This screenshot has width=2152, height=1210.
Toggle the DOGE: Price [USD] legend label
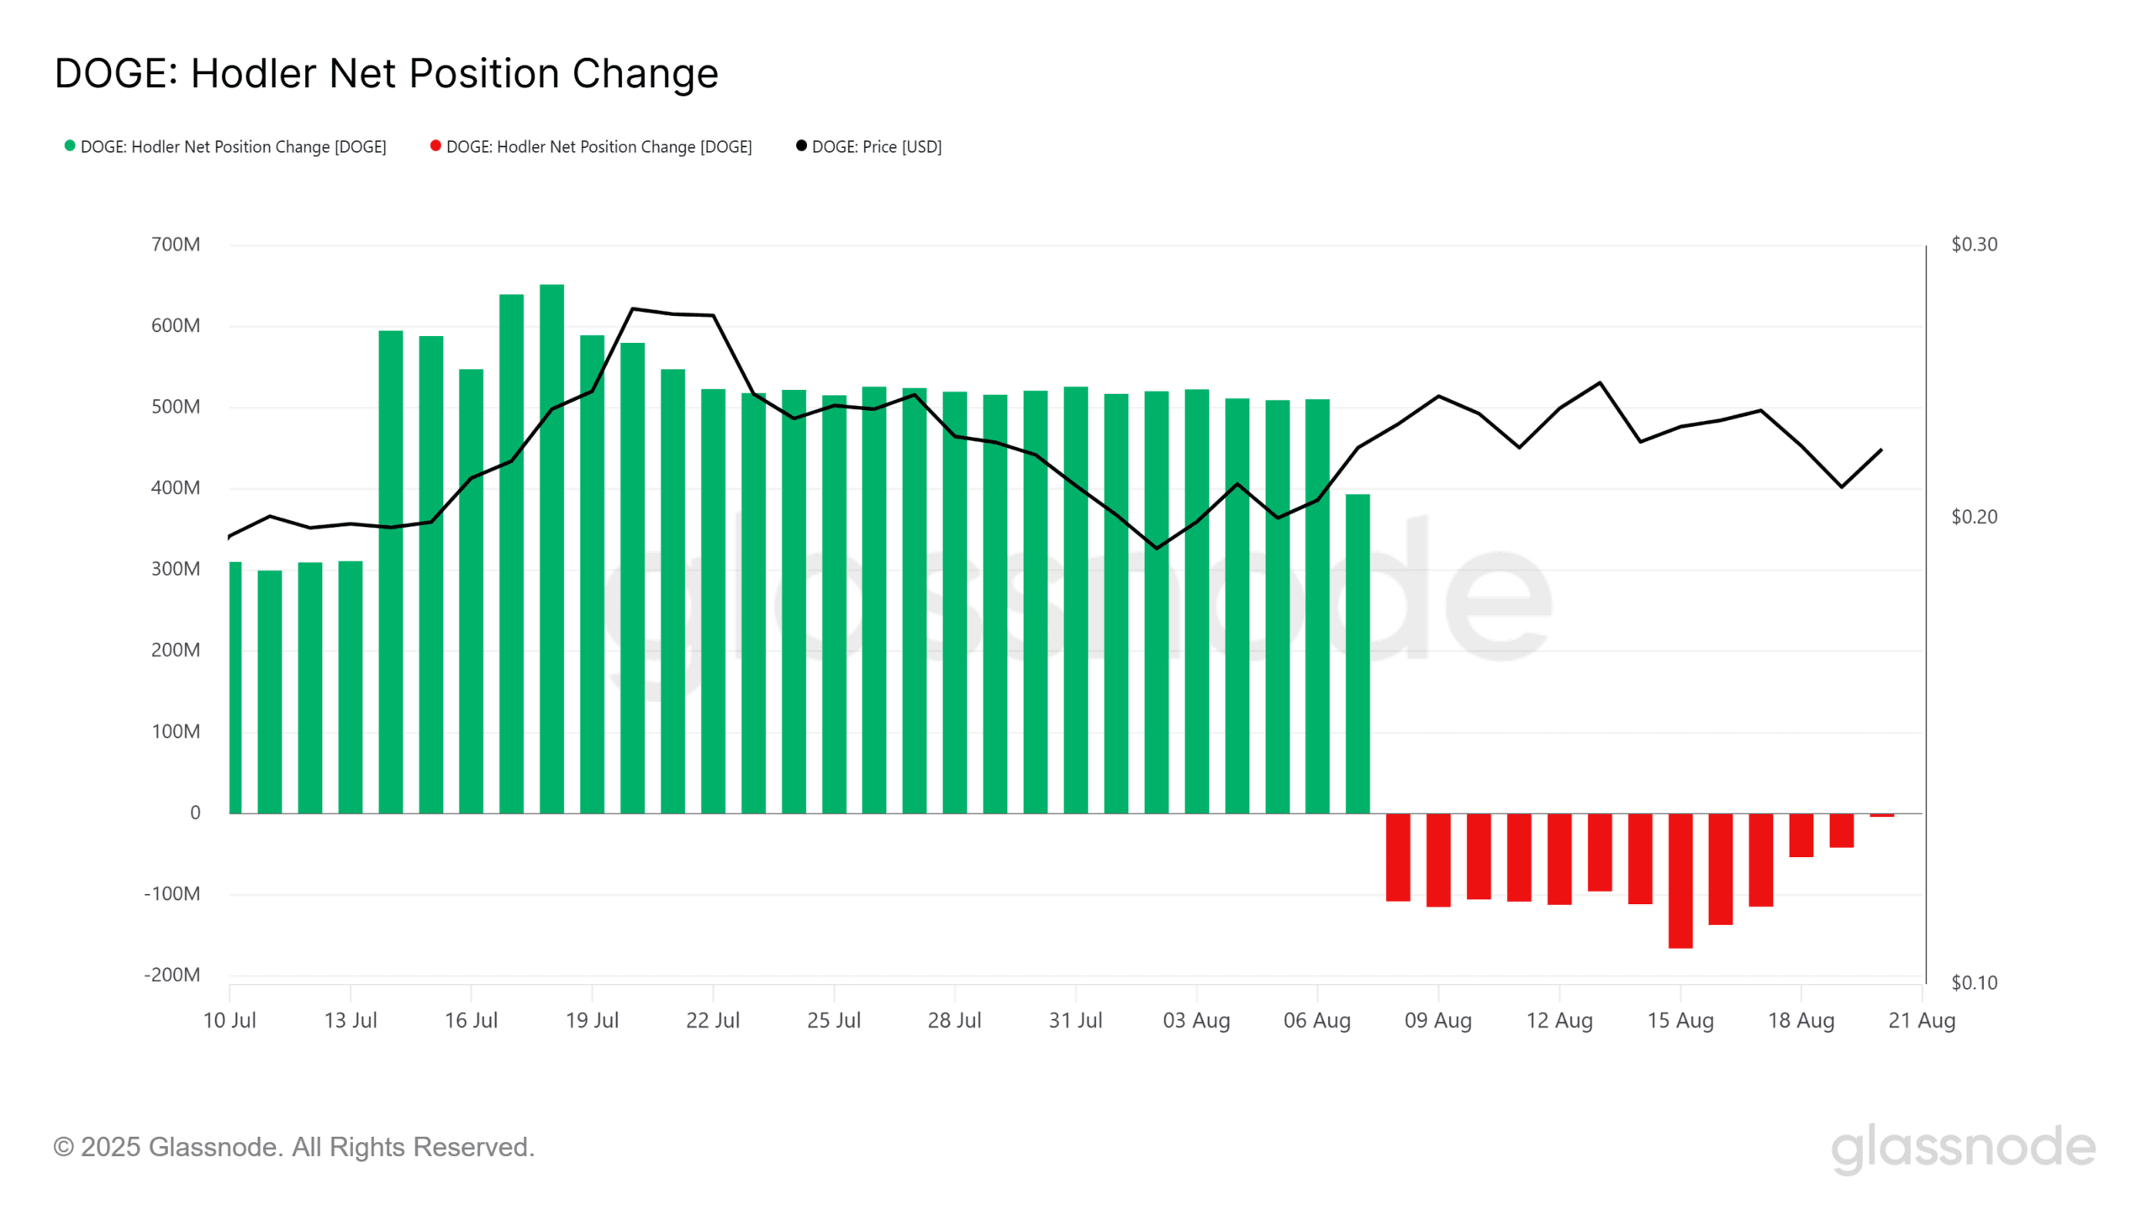[876, 147]
